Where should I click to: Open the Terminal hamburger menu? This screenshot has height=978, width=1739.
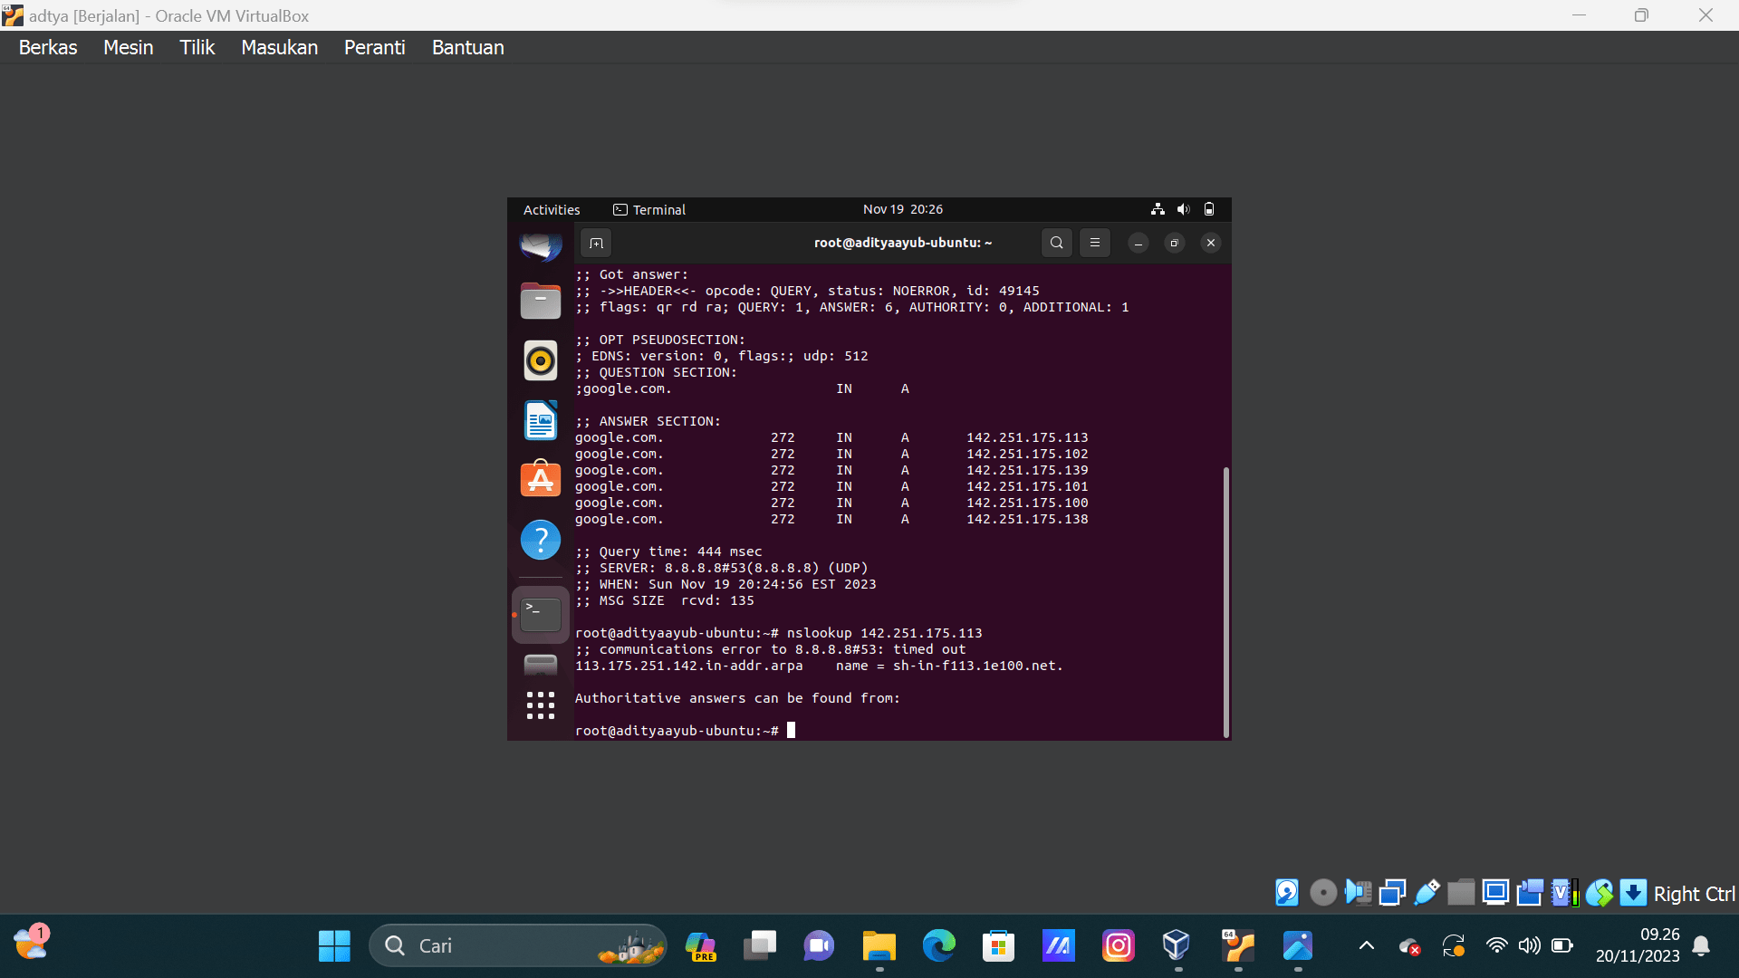(x=1094, y=243)
